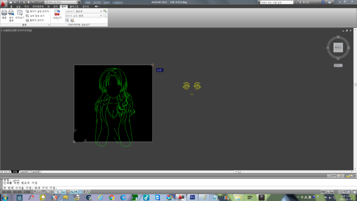357x201 pixels.
Task: Switch to the Plug-ins (플러그인) ribbon tab
Action: (x=74, y=7)
